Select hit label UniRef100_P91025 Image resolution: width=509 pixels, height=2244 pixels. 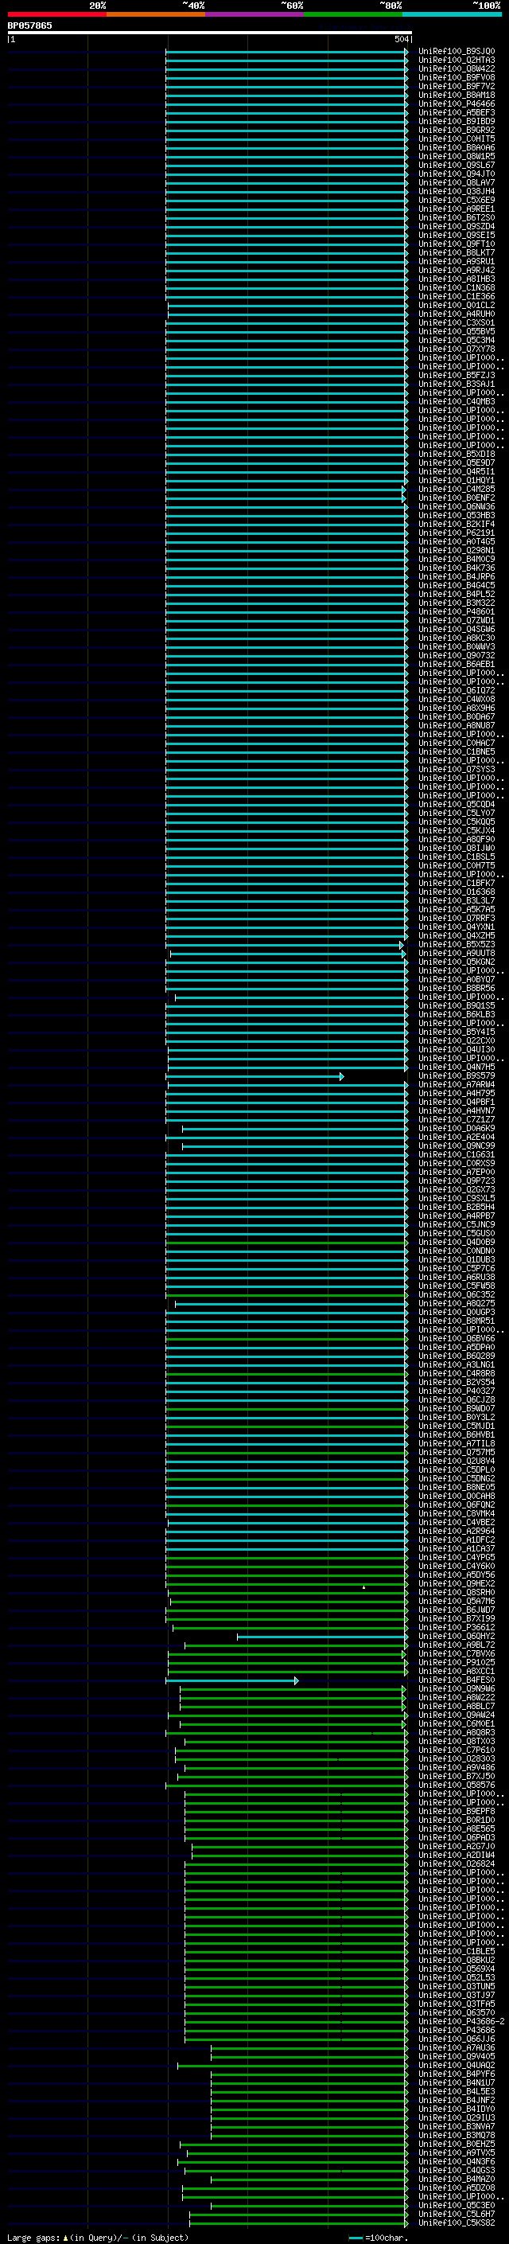pyautogui.click(x=456, y=1662)
